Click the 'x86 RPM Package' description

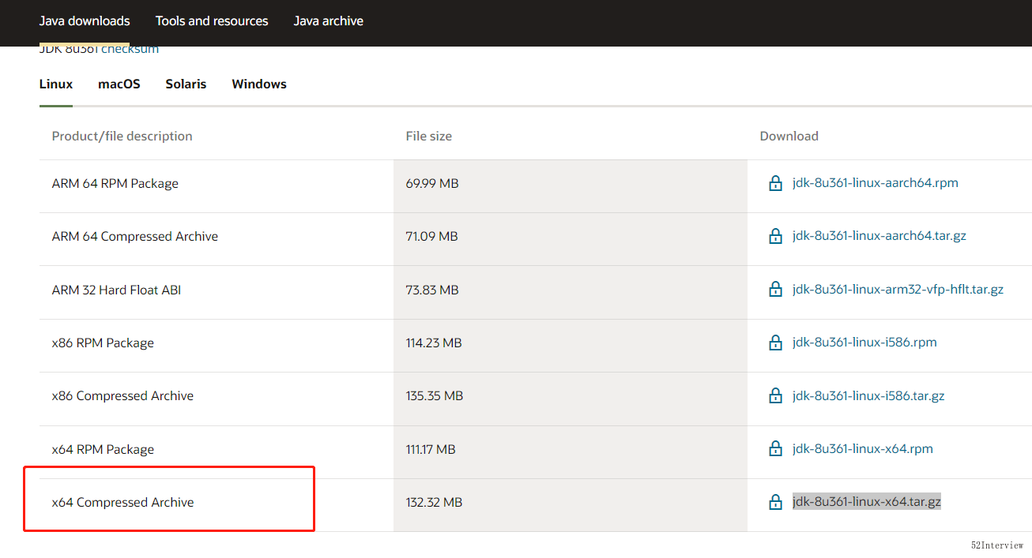103,343
